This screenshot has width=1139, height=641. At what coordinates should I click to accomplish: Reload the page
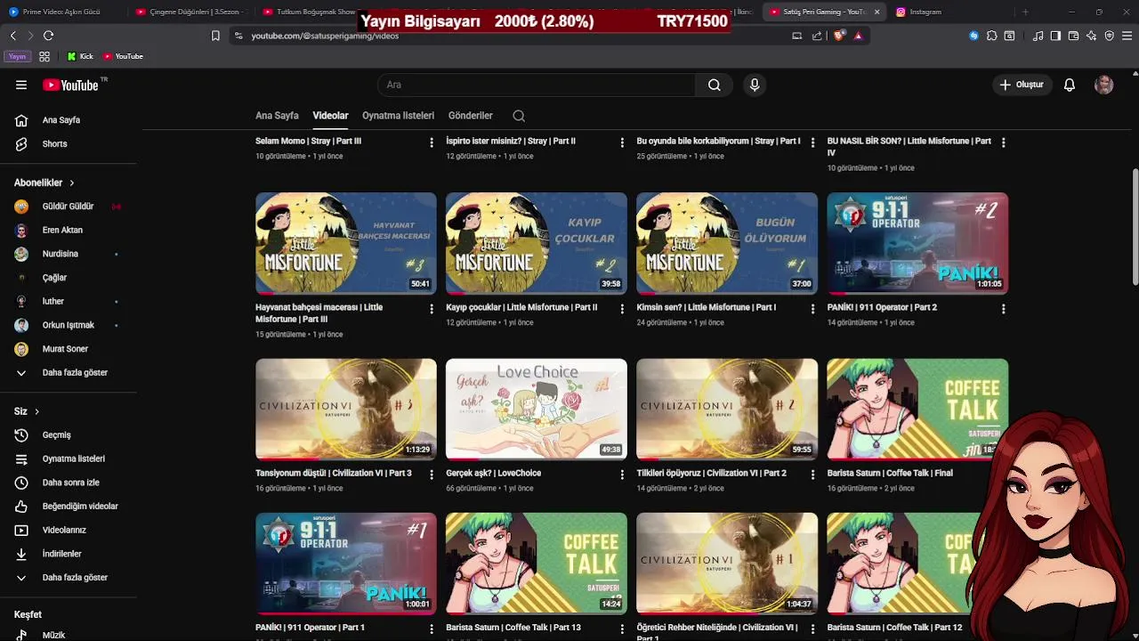coord(48,36)
